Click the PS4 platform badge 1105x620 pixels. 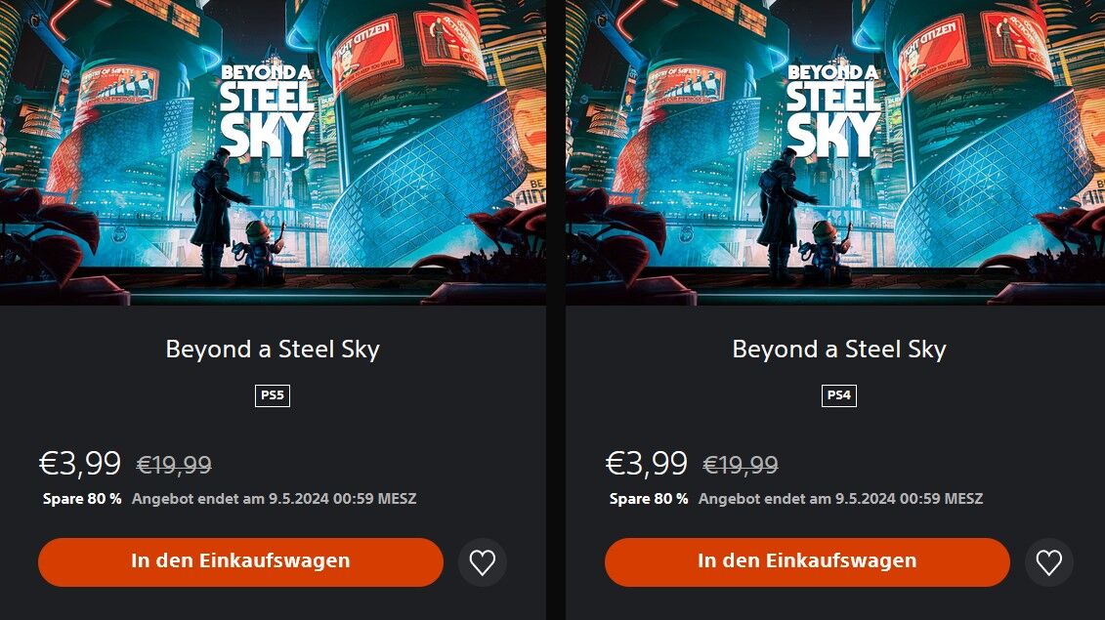[x=838, y=395]
